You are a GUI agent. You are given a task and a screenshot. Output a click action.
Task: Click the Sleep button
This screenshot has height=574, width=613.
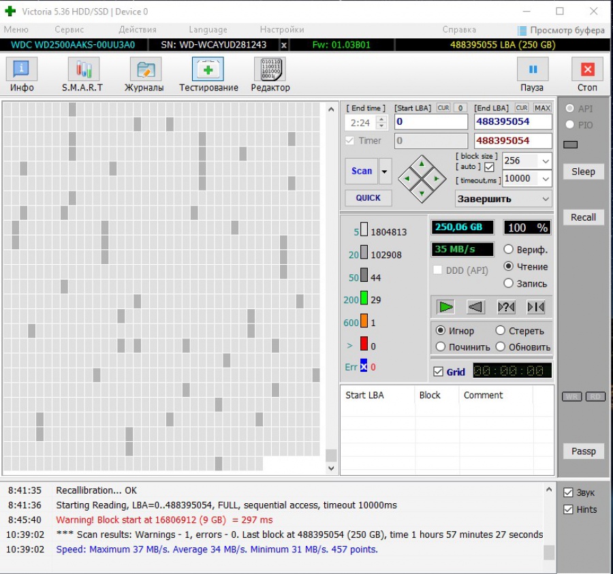[583, 172]
